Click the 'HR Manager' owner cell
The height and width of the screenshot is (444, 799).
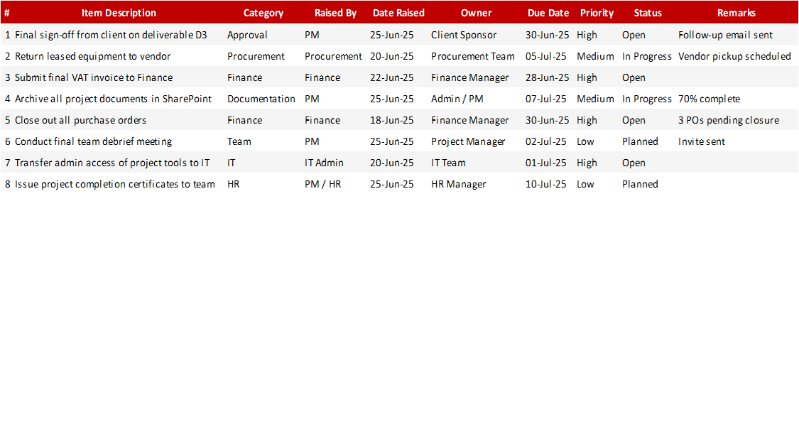(459, 185)
